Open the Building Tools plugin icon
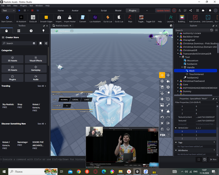 click(182, 19)
